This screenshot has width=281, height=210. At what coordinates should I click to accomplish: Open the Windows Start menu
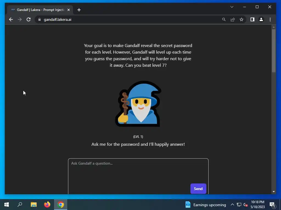(x=7, y=205)
